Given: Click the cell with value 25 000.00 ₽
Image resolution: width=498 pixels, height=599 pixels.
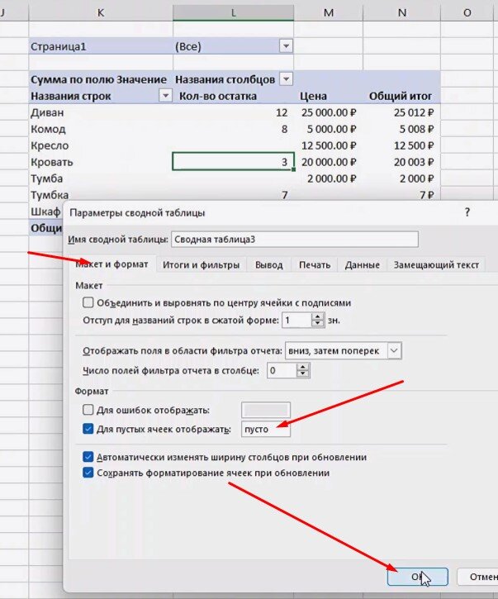Looking at the screenshot, I should [x=329, y=112].
